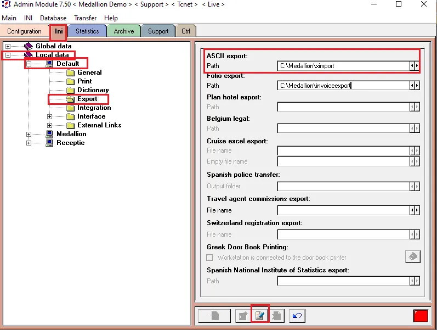
Task: Collapse the Default workstation node
Action: [x=29, y=64]
